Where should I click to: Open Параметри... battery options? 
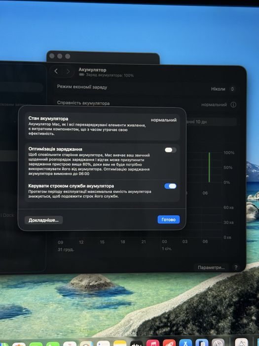point(211,267)
